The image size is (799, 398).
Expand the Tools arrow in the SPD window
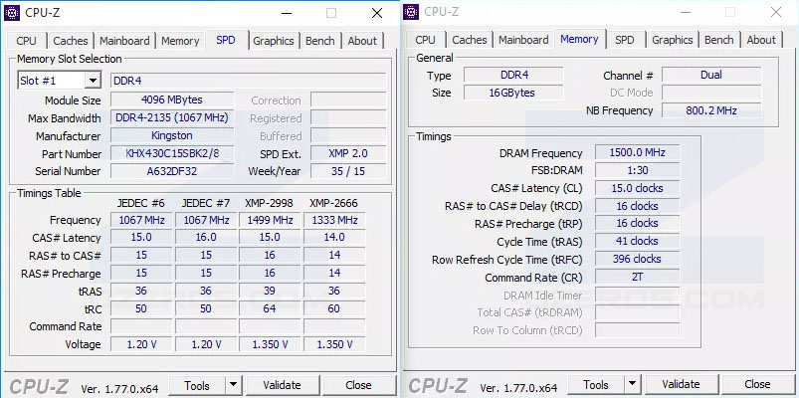[x=233, y=385]
